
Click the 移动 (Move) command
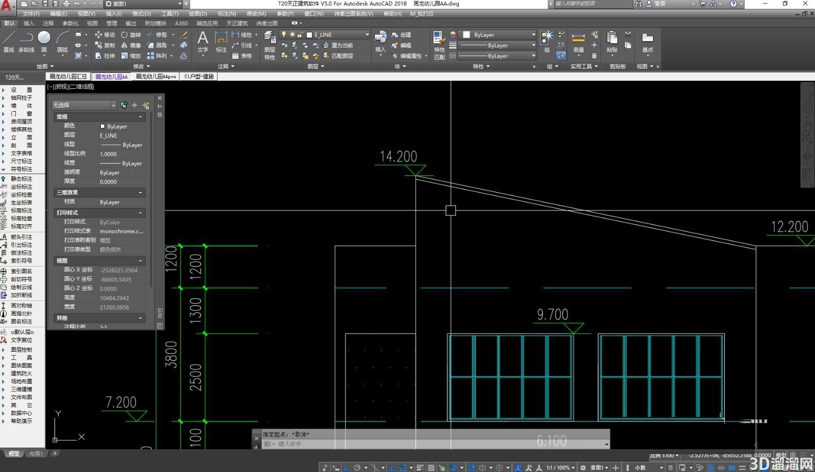click(105, 35)
